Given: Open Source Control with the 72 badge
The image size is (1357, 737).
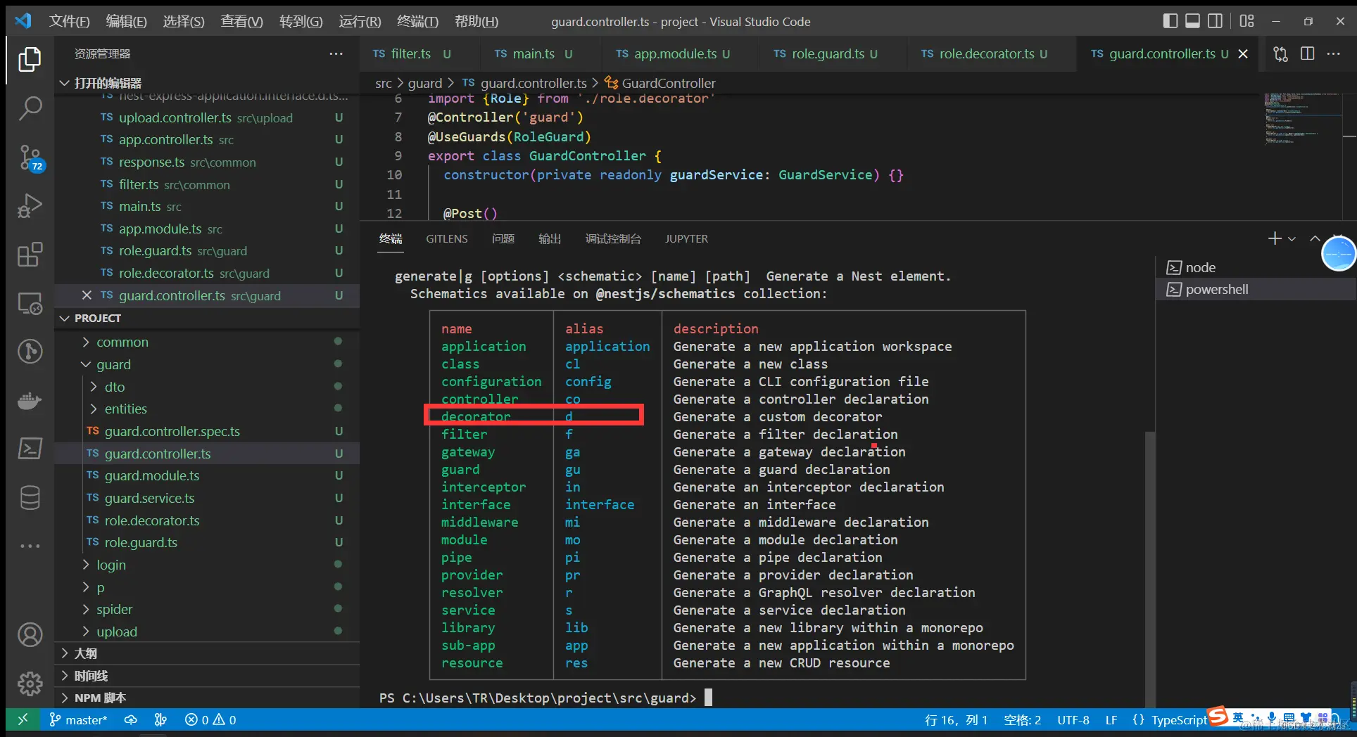Looking at the screenshot, I should [x=30, y=158].
